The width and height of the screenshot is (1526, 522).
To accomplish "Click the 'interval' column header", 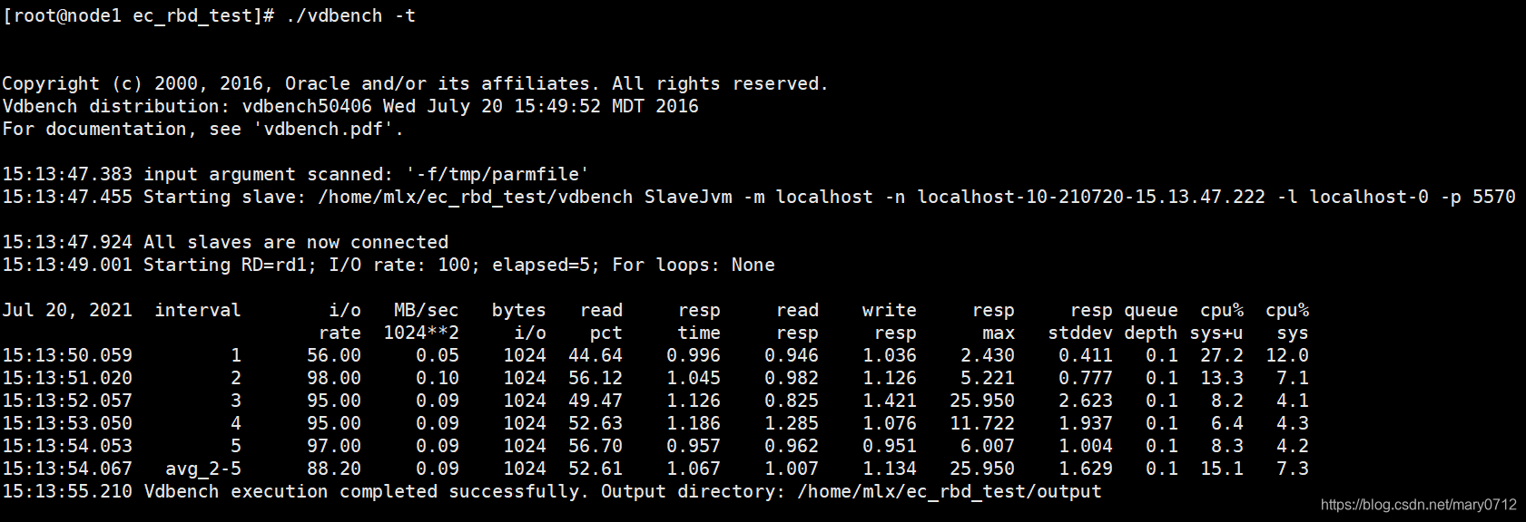I will [x=198, y=310].
